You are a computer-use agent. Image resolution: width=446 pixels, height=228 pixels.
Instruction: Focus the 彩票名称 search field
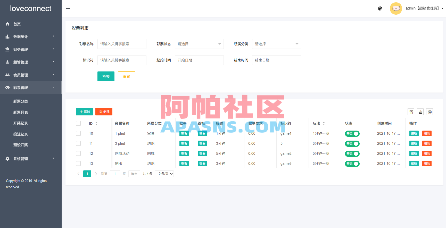[x=122, y=44]
